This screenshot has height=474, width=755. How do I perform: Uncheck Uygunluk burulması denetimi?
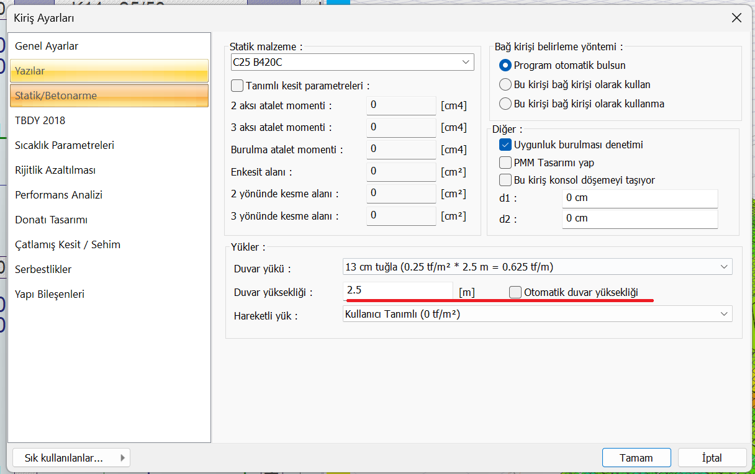[x=505, y=145]
